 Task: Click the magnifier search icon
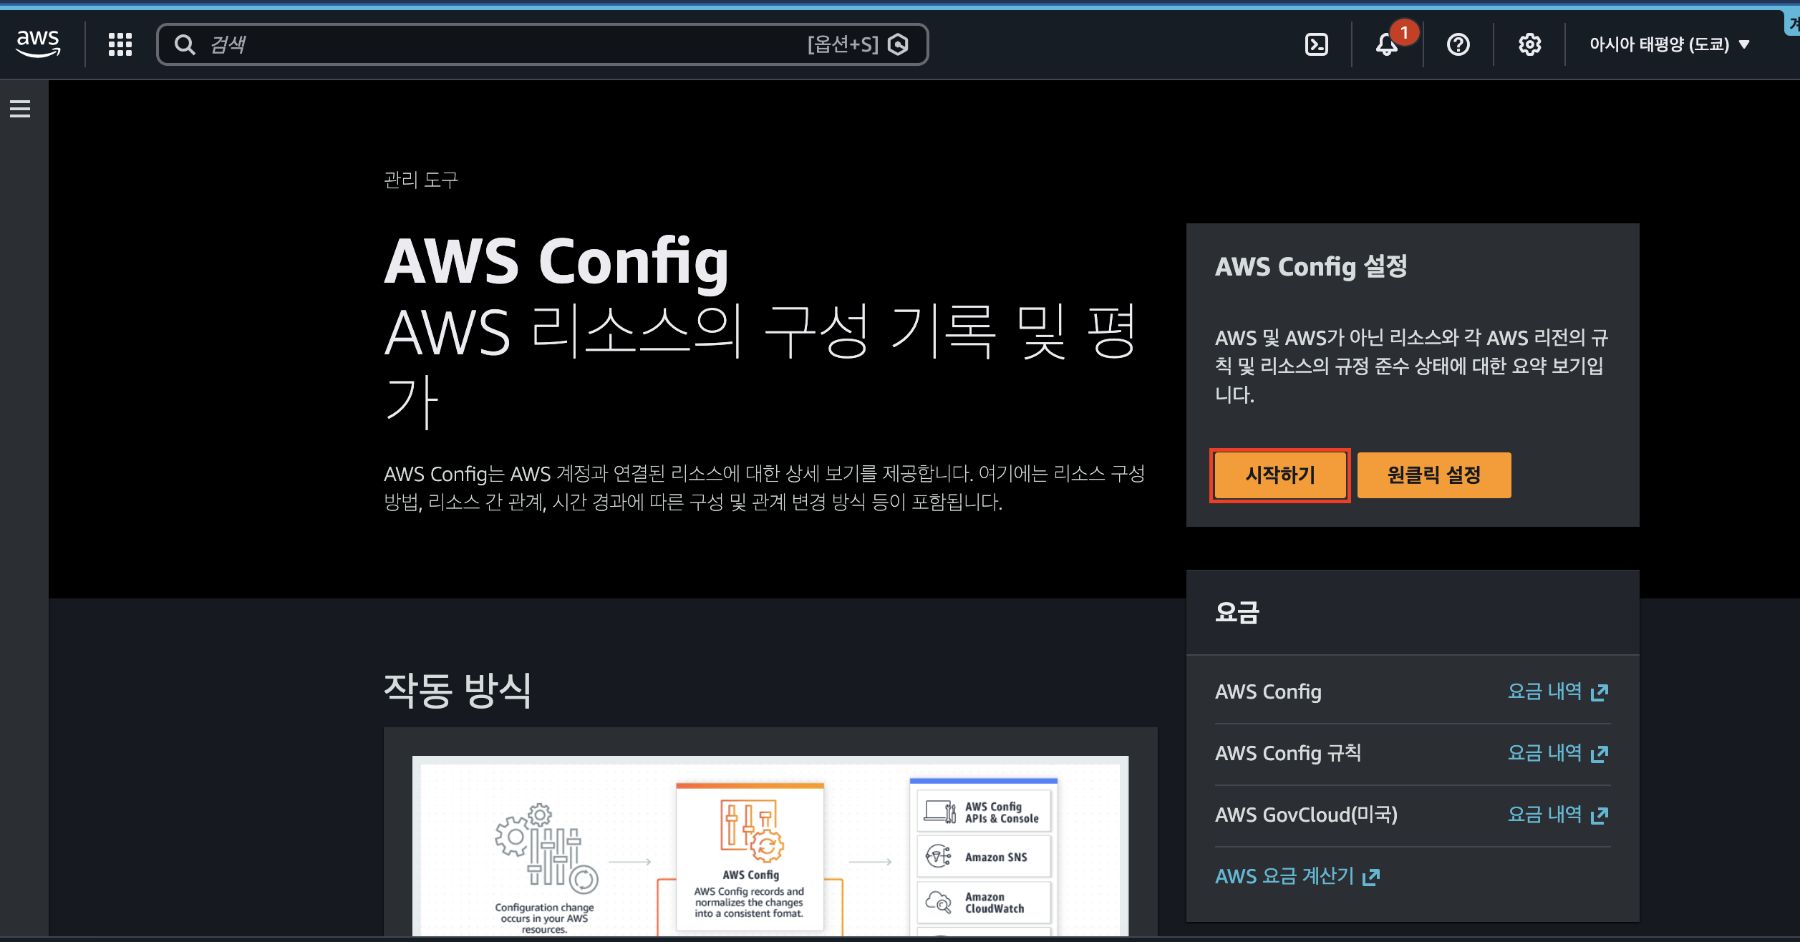(185, 44)
